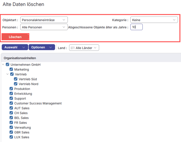181x142 pixels.
Task: Uncheck the Unternehmen GmbH checkbox
Action: 8,65
